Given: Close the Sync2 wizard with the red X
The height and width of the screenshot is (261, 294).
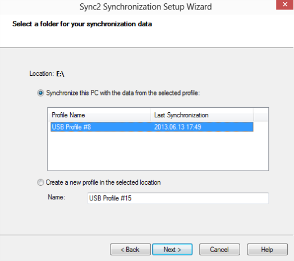Looking at the screenshot, I should click(x=284, y=4).
